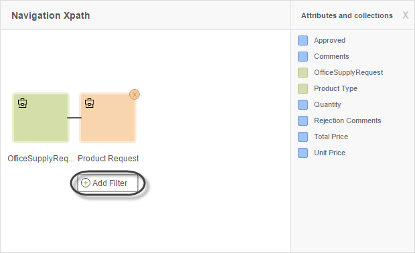Click the OfficeSupplyRequest green collection square
This screenshot has width=415, height=253.
click(303, 72)
